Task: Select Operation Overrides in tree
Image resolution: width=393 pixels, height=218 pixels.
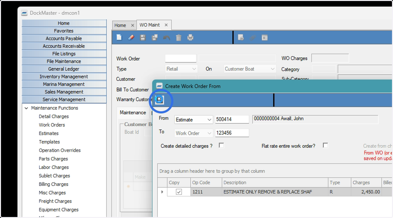Action: pos(60,150)
